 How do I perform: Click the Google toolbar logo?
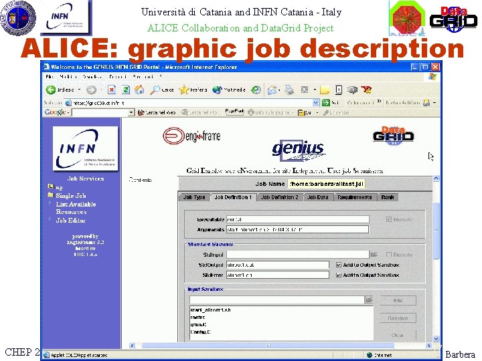(55, 112)
